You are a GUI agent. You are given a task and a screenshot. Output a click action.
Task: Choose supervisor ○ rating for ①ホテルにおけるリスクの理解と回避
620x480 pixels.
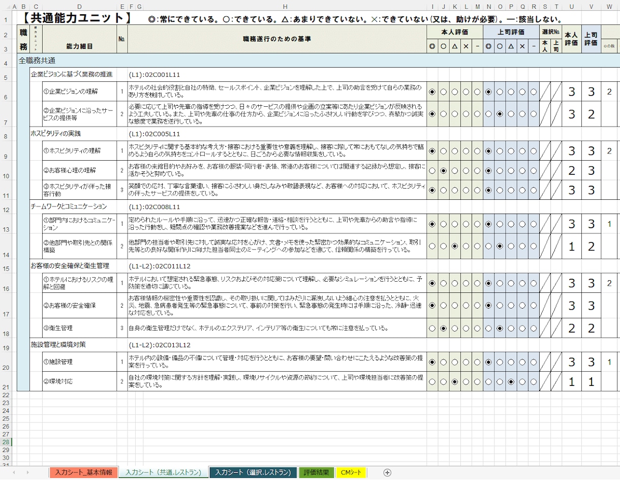click(500, 283)
